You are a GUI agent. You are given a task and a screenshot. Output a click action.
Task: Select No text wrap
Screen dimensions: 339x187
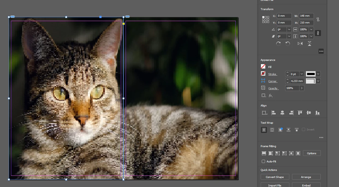point(264,130)
